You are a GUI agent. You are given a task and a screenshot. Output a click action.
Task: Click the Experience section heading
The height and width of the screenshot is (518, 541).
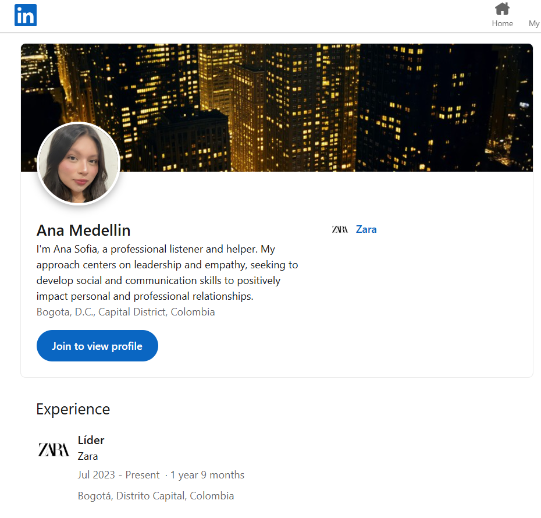[73, 409]
